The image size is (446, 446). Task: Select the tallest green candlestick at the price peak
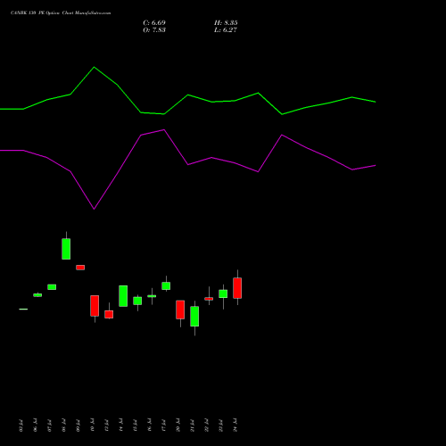coord(66,249)
